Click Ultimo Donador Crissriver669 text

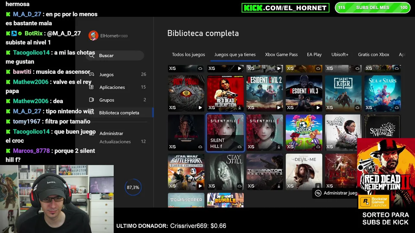pos(171,226)
